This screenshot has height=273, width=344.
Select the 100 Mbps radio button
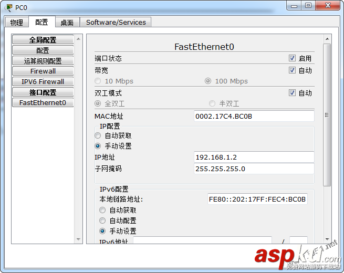(x=208, y=81)
